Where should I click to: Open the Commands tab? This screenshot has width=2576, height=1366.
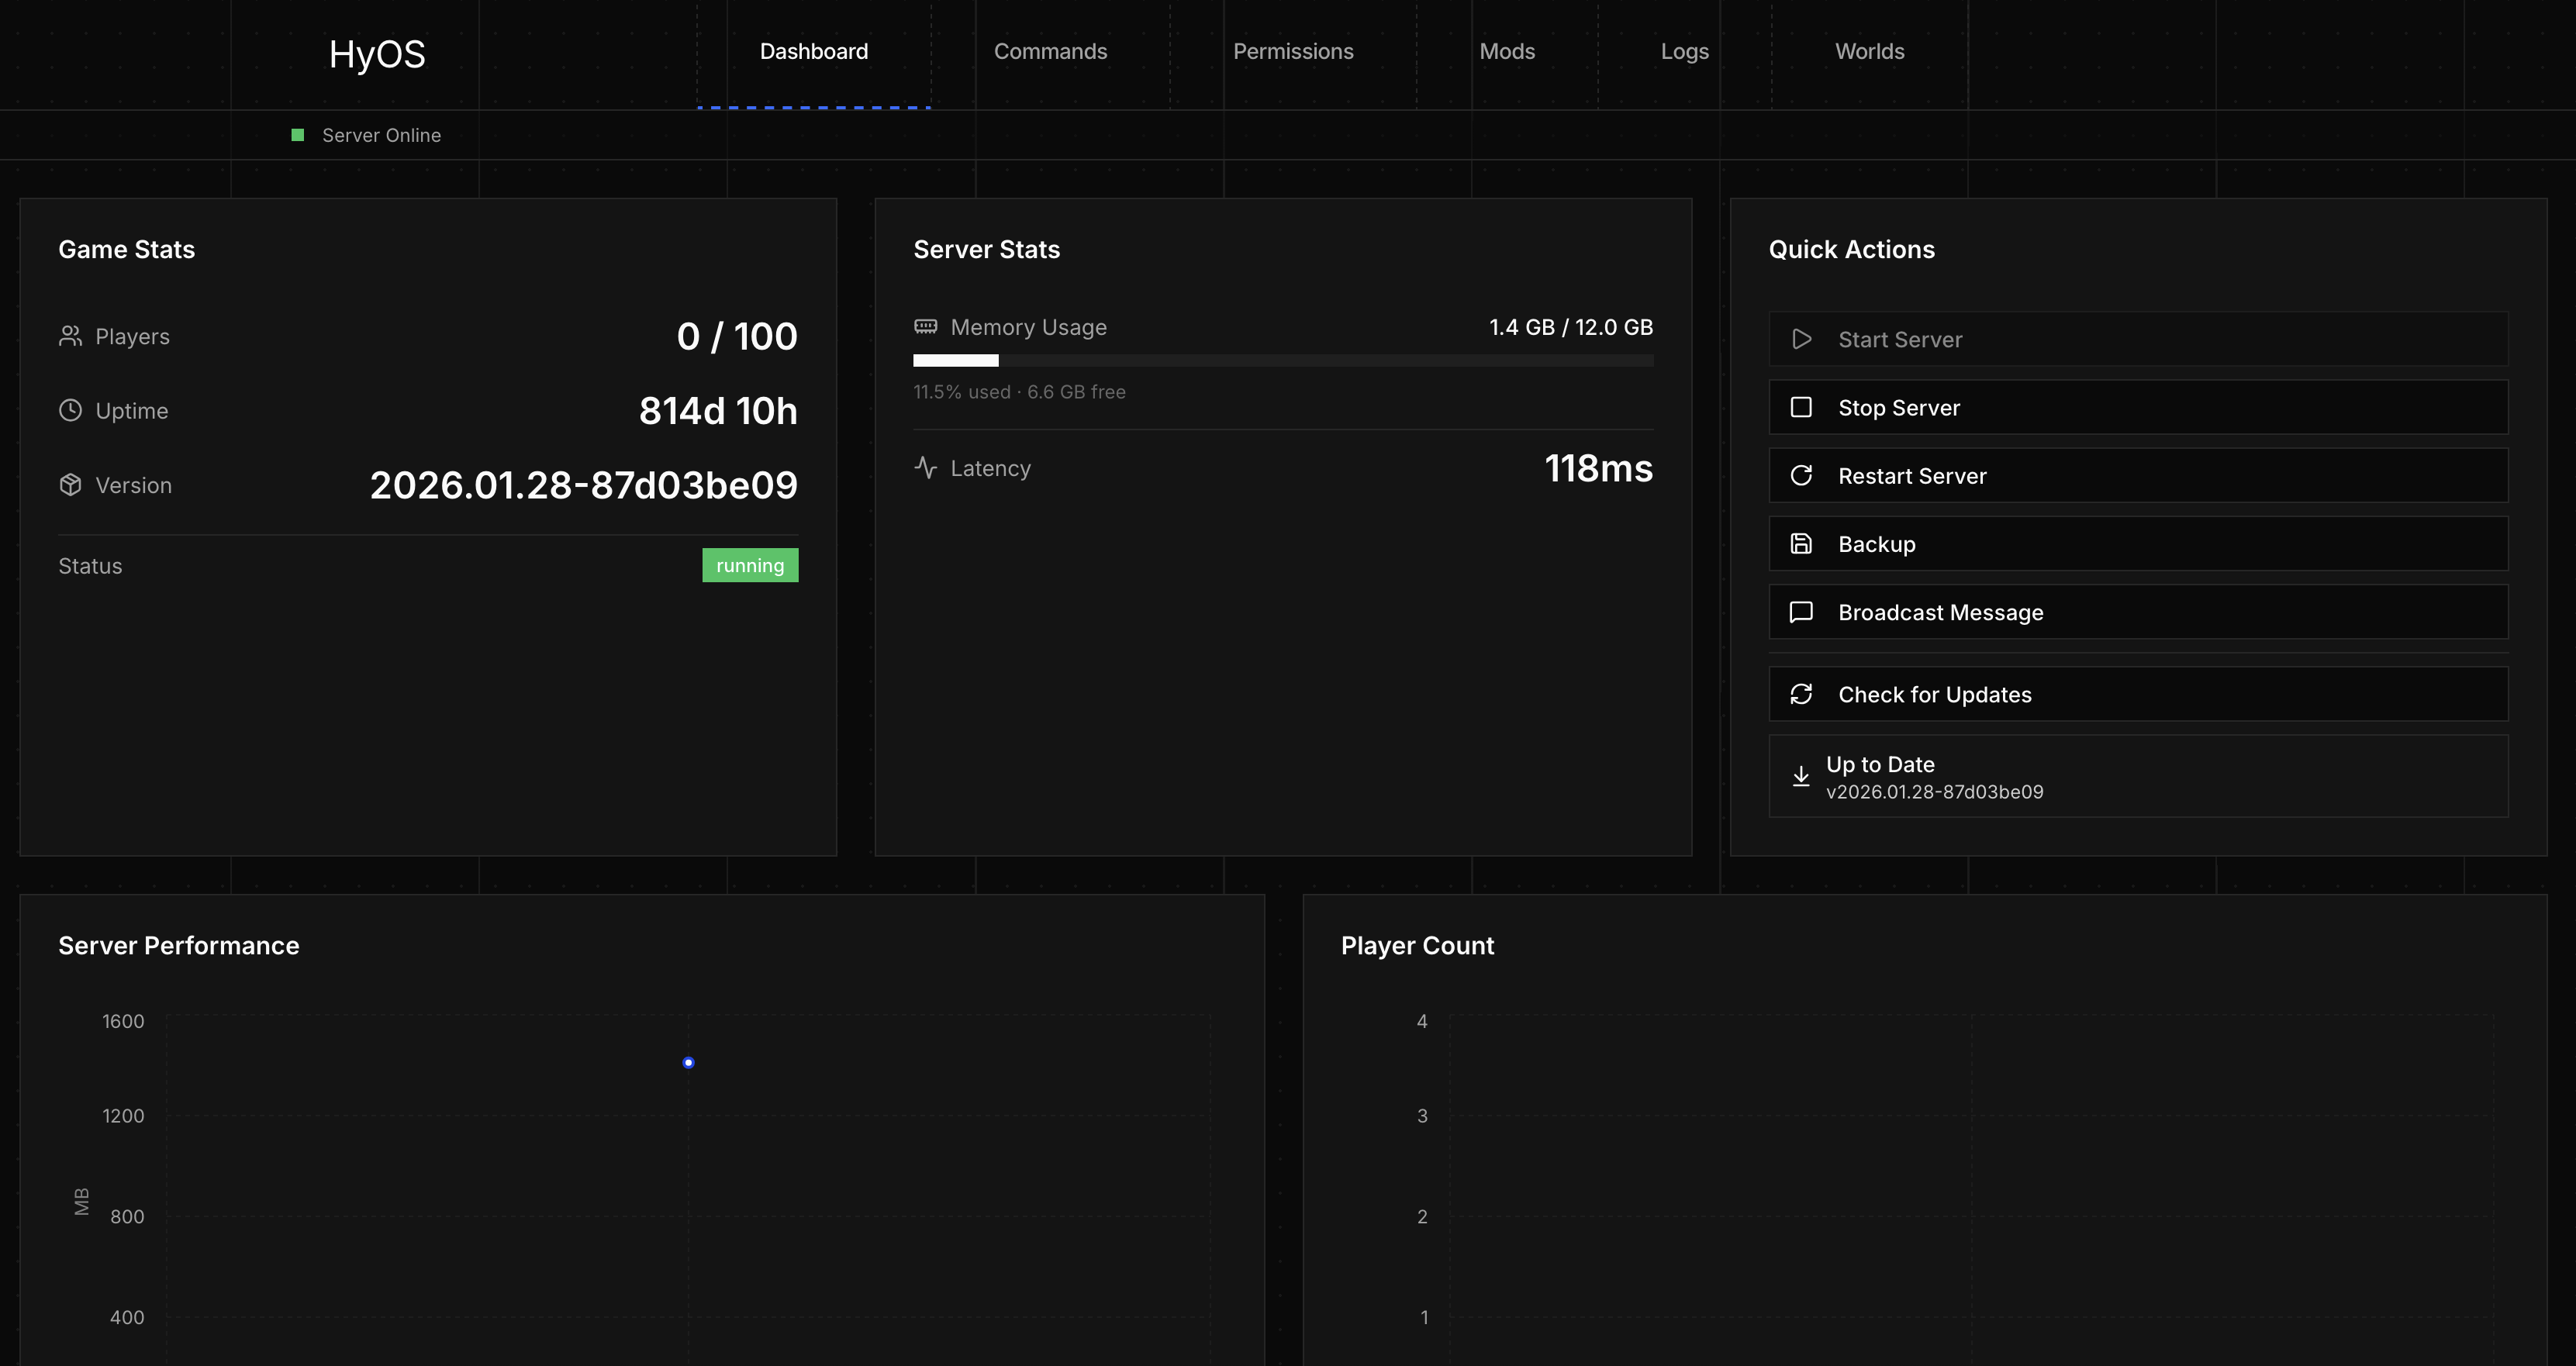1050,52
